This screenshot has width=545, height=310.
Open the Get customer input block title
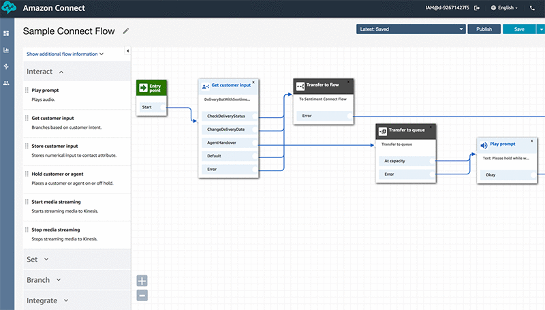tap(231, 85)
